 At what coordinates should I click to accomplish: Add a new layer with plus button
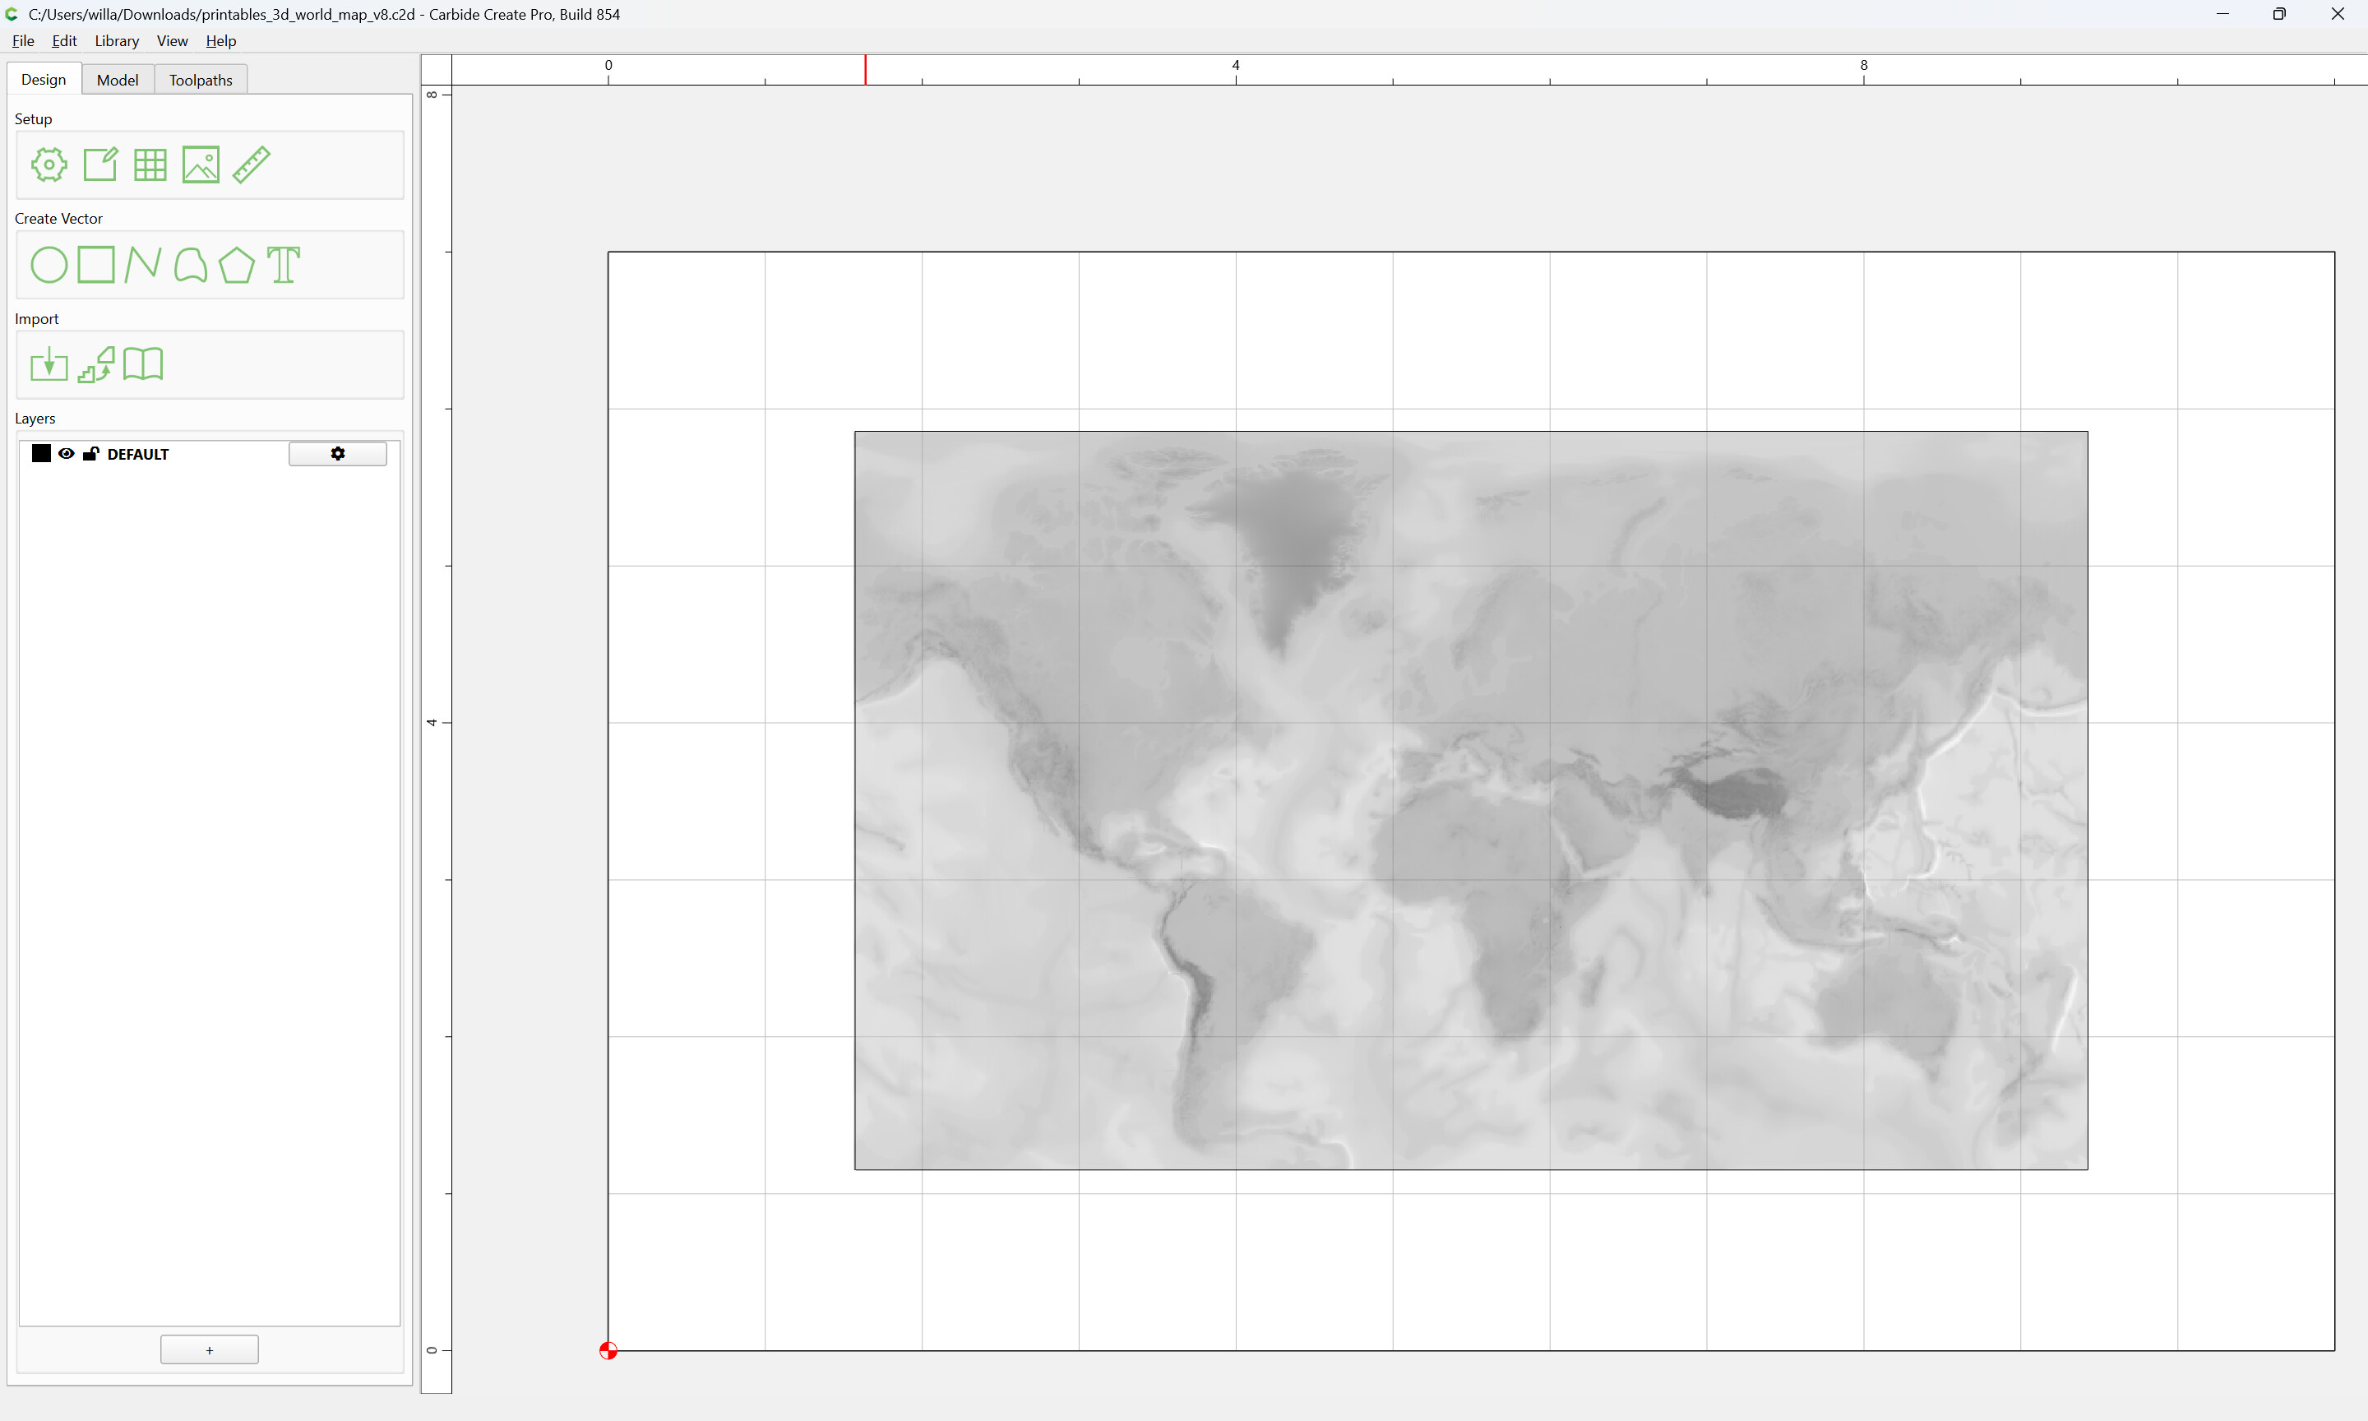pos(210,1350)
